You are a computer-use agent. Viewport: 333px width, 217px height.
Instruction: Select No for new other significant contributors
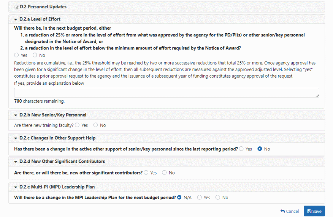(x=164, y=173)
